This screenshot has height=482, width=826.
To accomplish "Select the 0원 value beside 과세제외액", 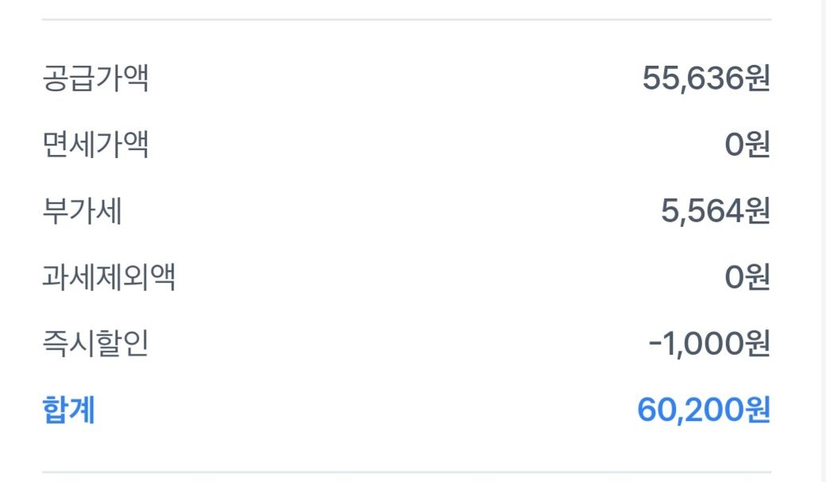I will tap(747, 278).
